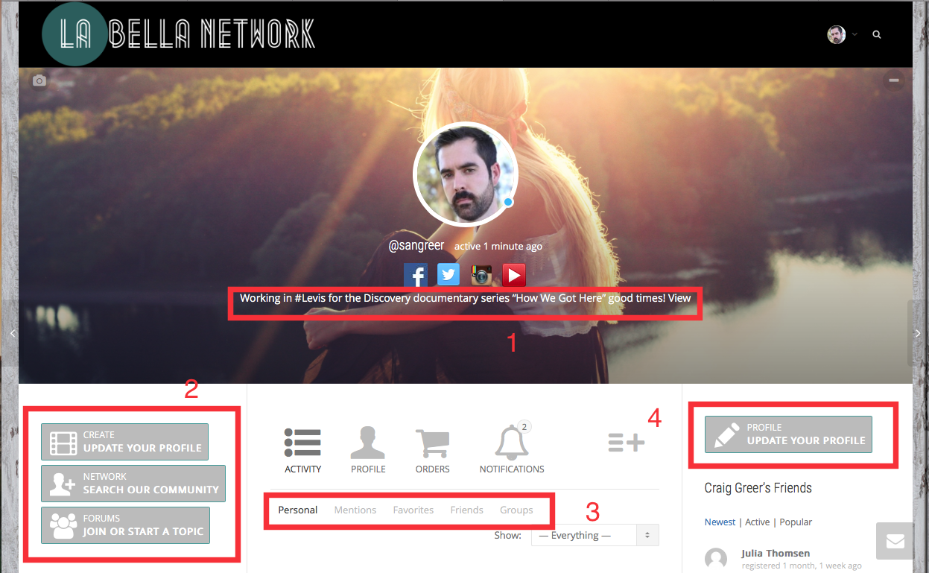929x573 pixels.
Task: Click the @sangreer username
Action: [416, 246]
